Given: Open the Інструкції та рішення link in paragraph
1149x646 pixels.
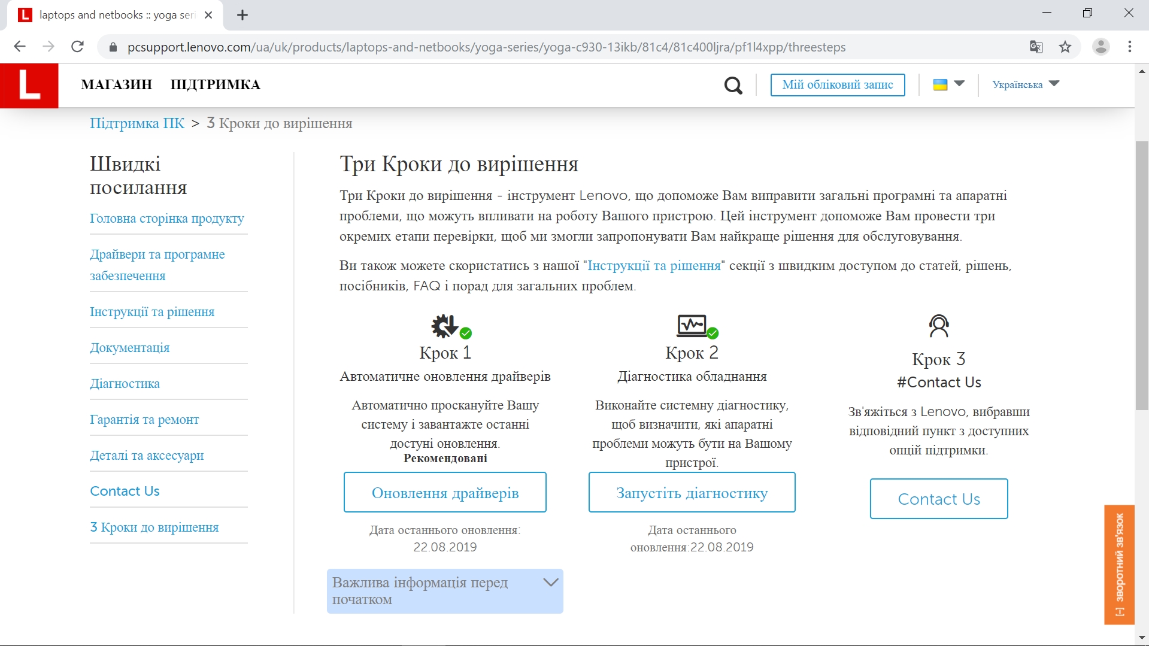Looking at the screenshot, I should 654,266.
